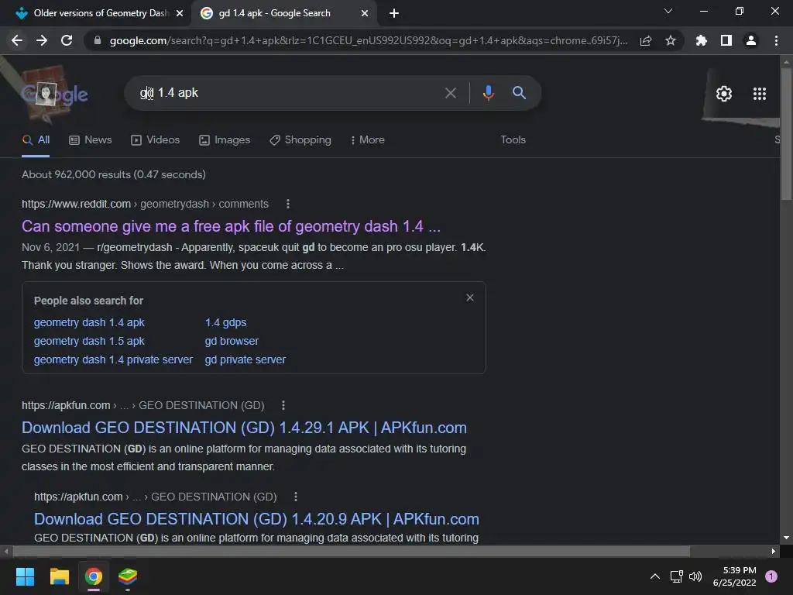Show hidden system tray icons
The width and height of the screenshot is (793, 595).
[655, 576]
